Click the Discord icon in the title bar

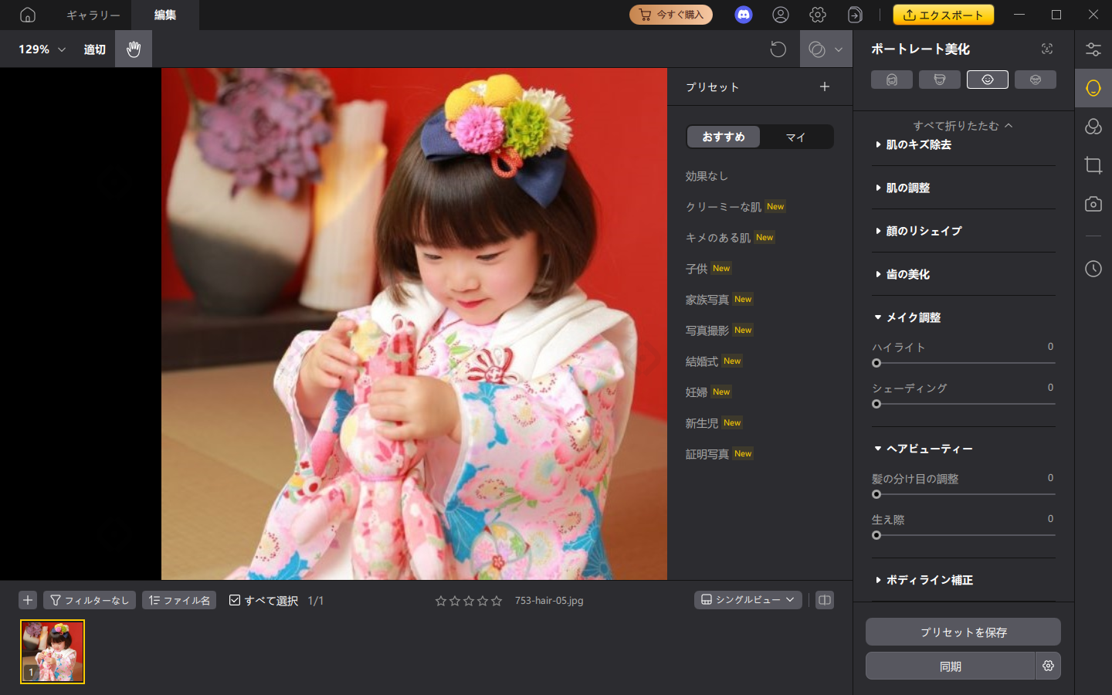click(x=743, y=15)
